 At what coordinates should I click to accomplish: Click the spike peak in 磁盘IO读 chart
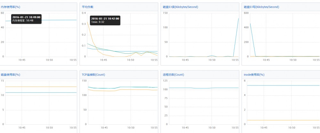tap(238, 18)
